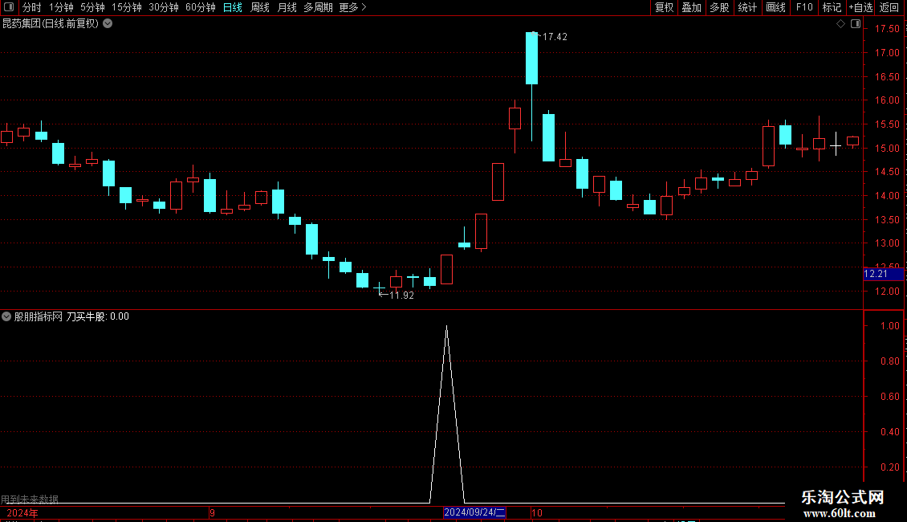907x522 pixels.
Task: Select the 2024/09/24 date marker
Action: click(474, 512)
